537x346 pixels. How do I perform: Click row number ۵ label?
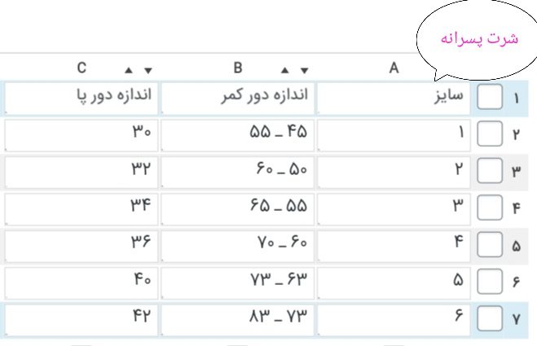pos(517,245)
